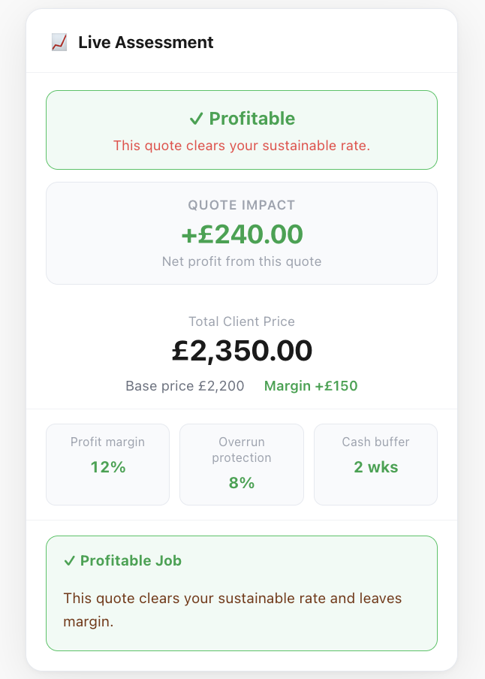Click the sustainable rate warning text
485x679 pixels.
tap(241, 145)
